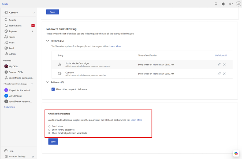Go to Admin in the sidebar
The width and height of the screenshot is (242, 159).
[12, 54]
